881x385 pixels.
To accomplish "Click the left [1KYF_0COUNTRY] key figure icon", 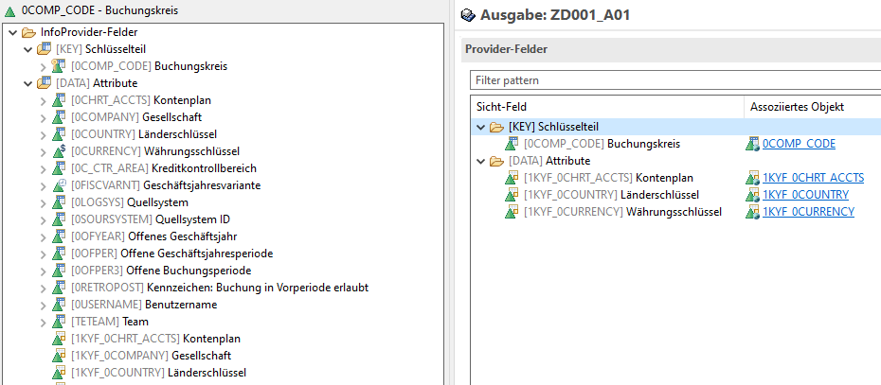I will coord(59,373).
